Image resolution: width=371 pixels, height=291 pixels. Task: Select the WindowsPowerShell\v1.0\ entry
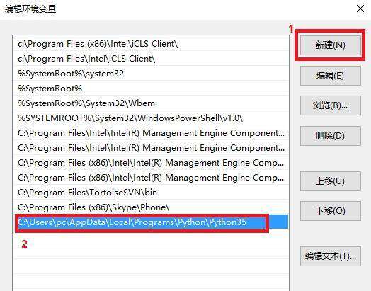click(152, 118)
